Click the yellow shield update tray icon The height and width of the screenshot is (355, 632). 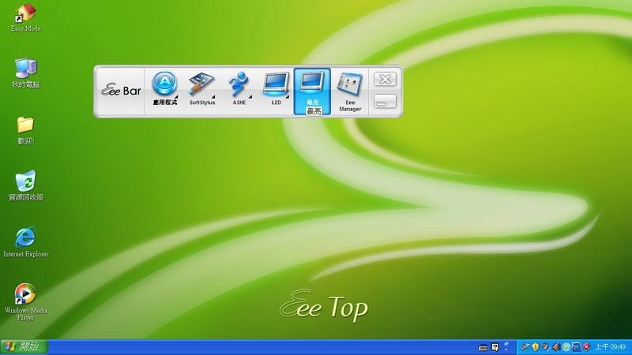point(536,346)
